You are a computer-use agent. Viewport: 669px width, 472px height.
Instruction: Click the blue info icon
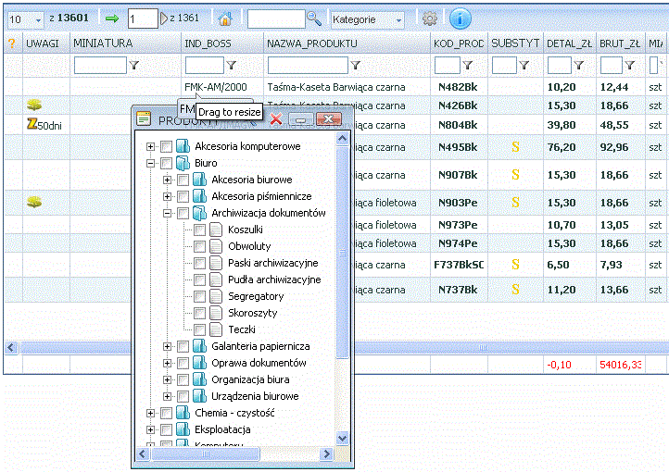461,19
